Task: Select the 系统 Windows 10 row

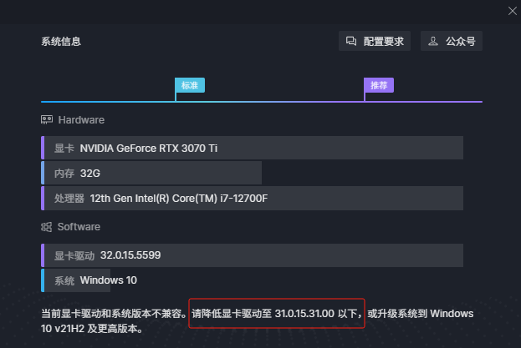Action: point(76,280)
